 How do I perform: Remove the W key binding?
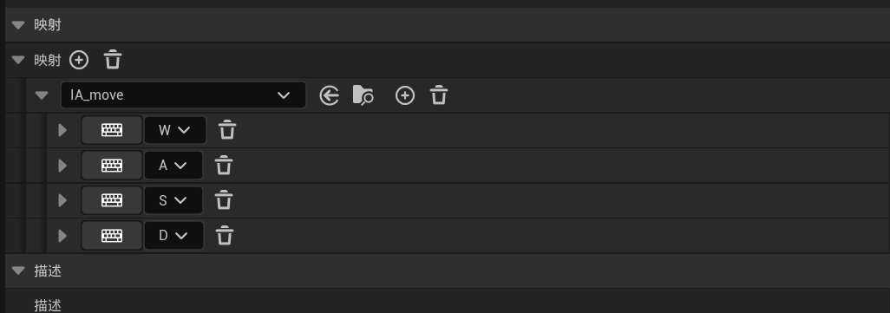pos(227,130)
